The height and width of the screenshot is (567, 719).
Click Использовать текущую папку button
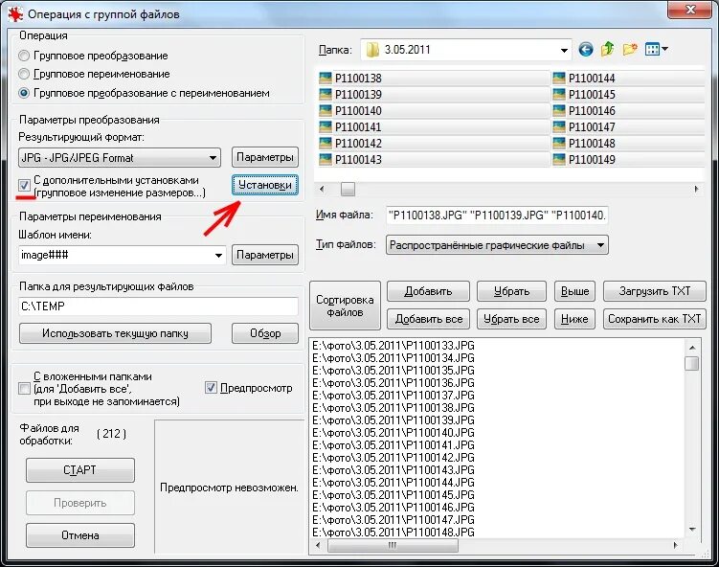115,333
